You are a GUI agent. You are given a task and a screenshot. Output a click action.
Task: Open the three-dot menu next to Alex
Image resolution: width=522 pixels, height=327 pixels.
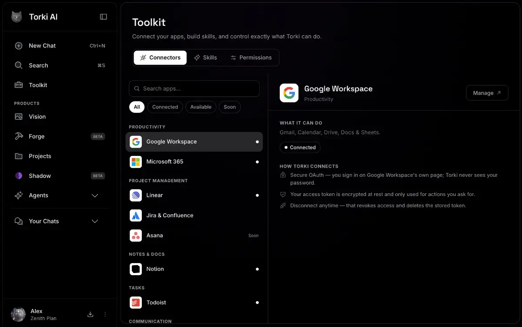click(x=105, y=314)
